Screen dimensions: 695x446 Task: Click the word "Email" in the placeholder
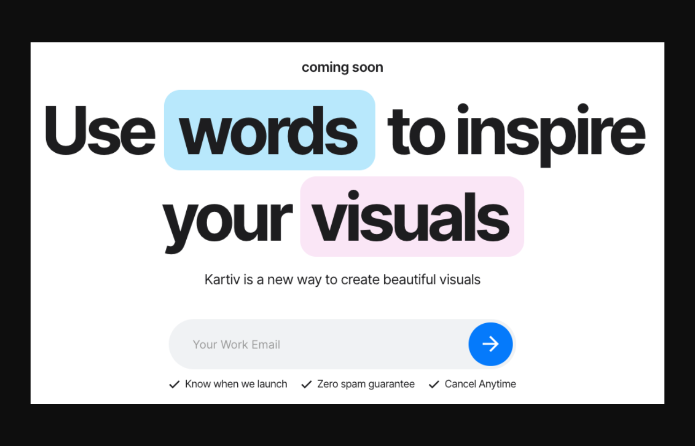pos(266,344)
